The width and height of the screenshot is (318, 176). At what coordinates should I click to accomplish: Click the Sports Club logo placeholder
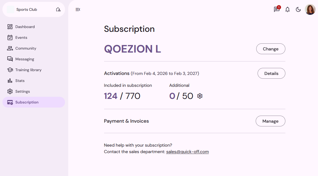[11, 9]
